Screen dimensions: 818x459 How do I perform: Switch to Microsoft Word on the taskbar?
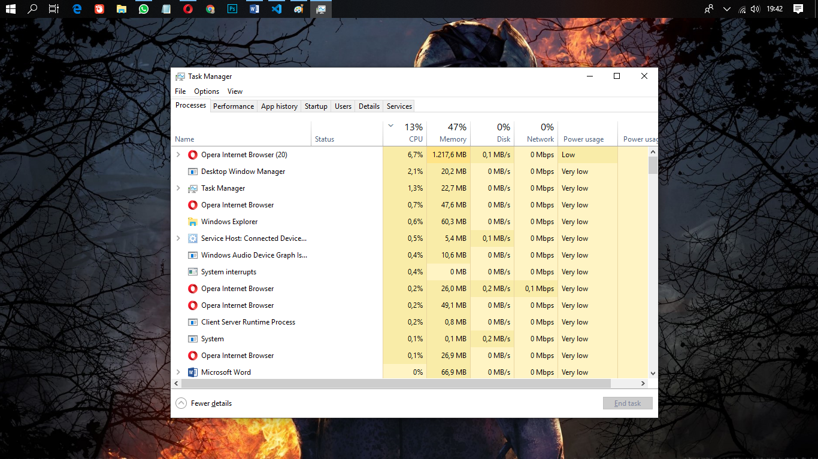(255, 9)
